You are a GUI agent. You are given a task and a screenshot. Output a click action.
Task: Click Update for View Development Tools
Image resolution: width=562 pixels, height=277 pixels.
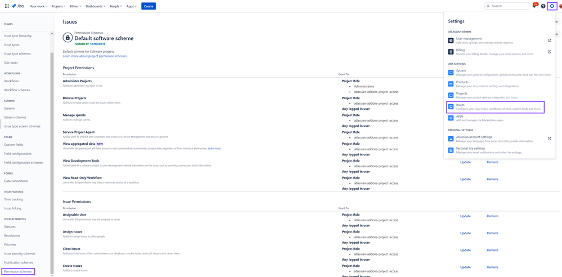point(465,162)
